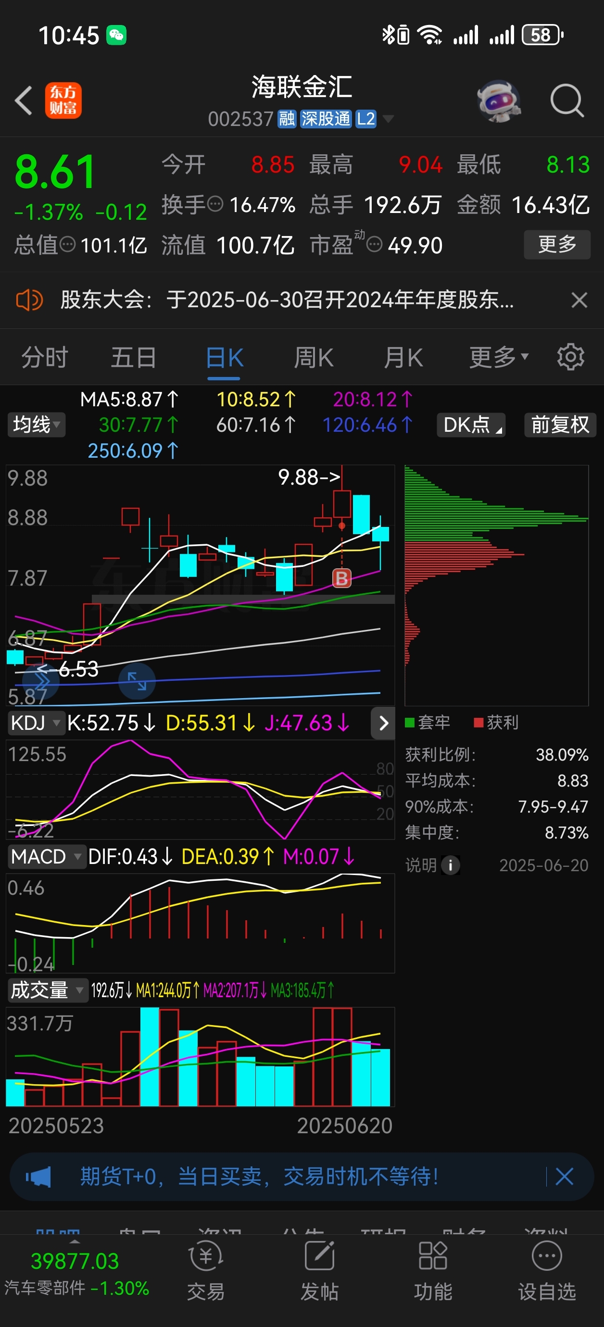The width and height of the screenshot is (604, 1327).
Task: Open the 均线 indicator dropdown
Action: tap(36, 425)
